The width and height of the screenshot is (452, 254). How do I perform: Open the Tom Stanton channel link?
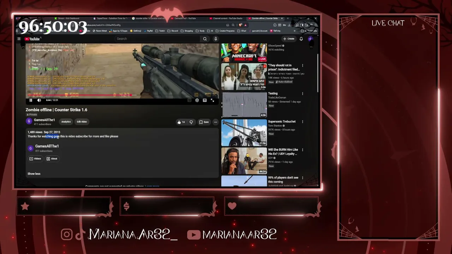point(275,126)
